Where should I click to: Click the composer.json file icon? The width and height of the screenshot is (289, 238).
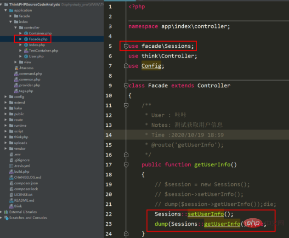(x=11, y=183)
